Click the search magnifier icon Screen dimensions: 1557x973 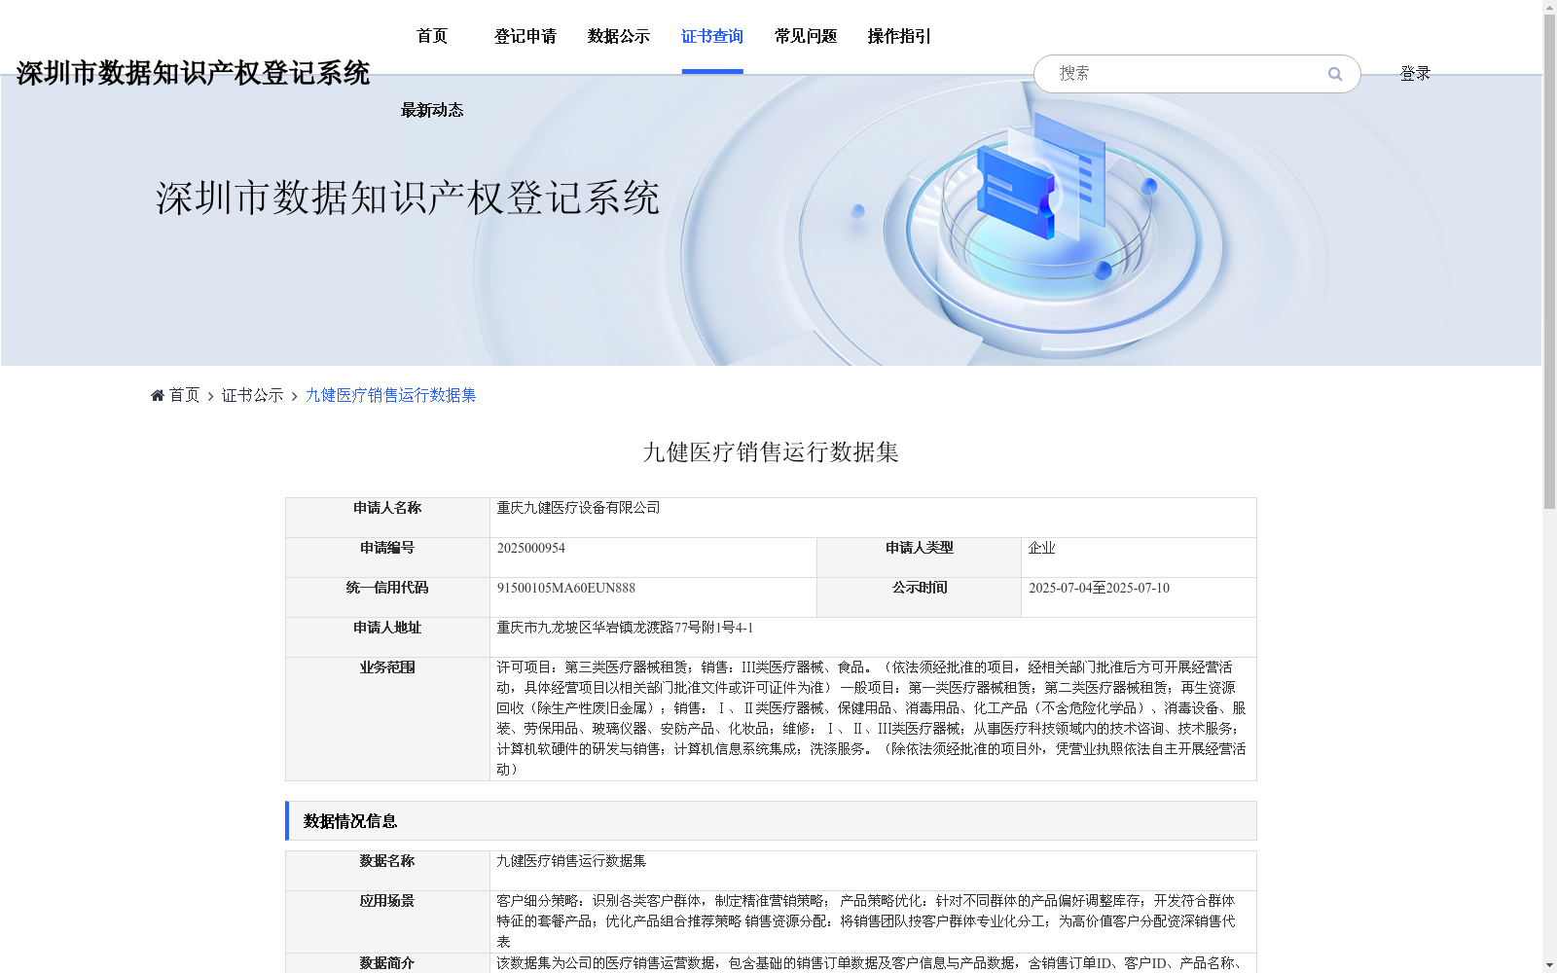(x=1335, y=74)
